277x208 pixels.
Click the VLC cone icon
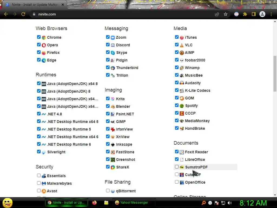click(x=182, y=45)
